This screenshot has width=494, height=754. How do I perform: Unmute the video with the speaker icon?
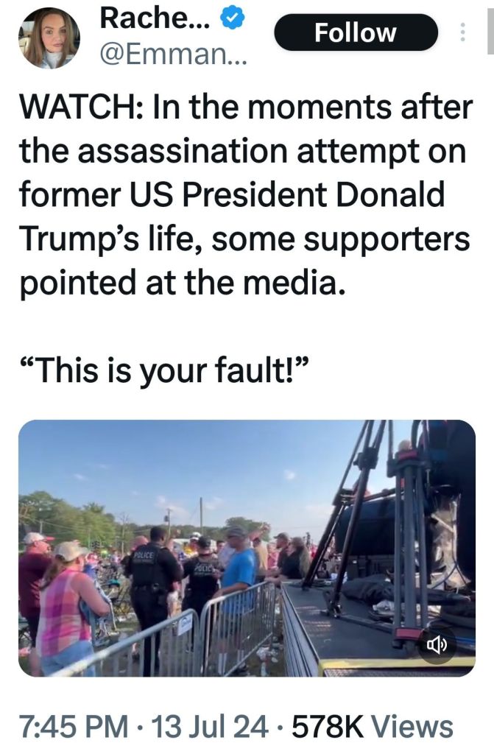(x=435, y=645)
